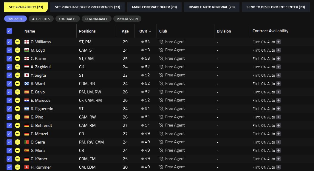The height and width of the screenshot is (171, 314).
Task: Click the Argentina flag next to R. Figueredo
Action: pyautogui.click(x=27, y=109)
